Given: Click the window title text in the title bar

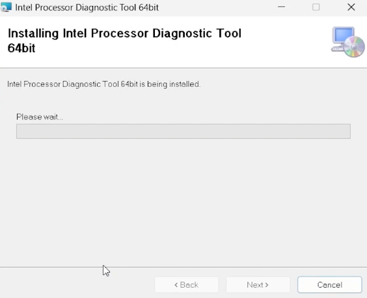Looking at the screenshot, I should click(x=87, y=8).
